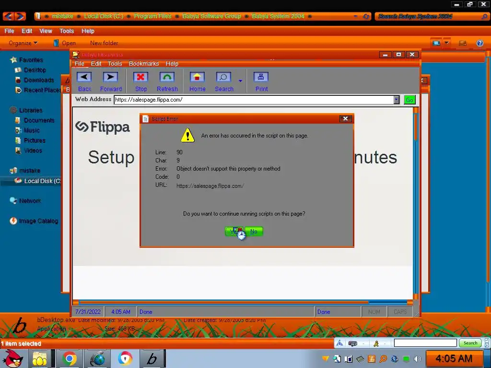491x368 pixels.
Task: Click the AOL toolbar search field
Action: point(425,343)
